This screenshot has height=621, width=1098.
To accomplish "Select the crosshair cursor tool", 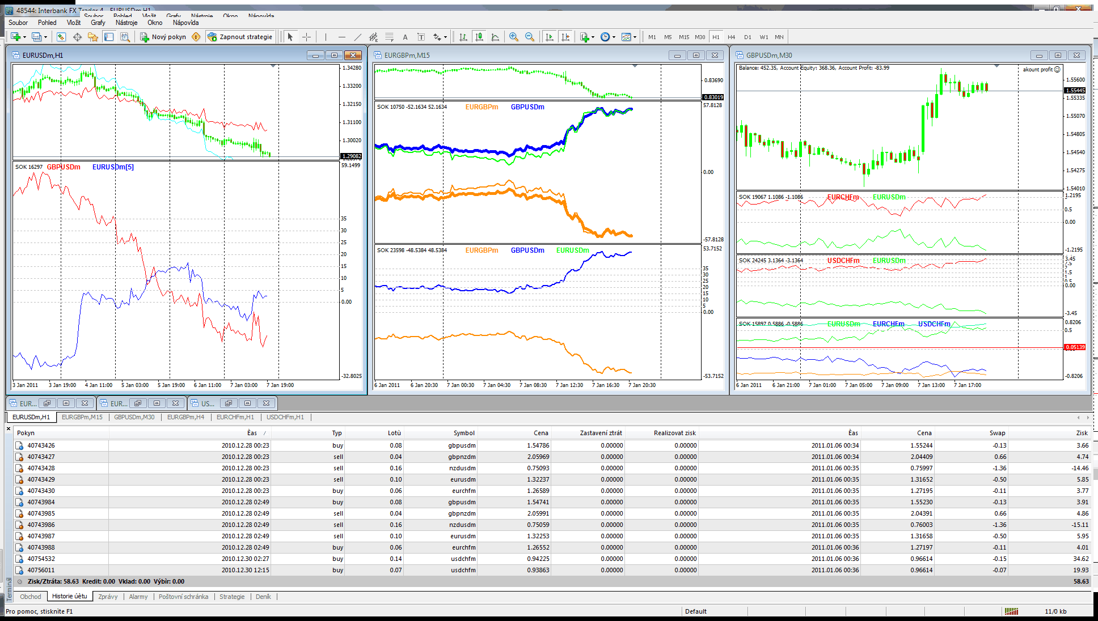I will click(306, 37).
